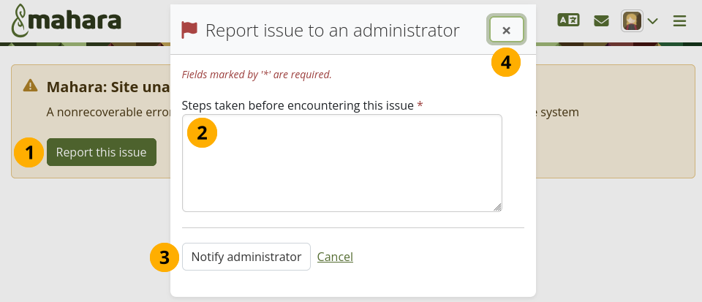Click the Mahara logo
702x302 pixels.
click(66, 22)
